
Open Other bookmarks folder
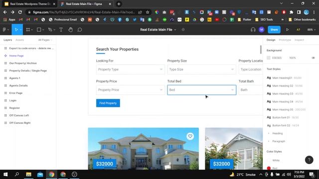pos(302,20)
